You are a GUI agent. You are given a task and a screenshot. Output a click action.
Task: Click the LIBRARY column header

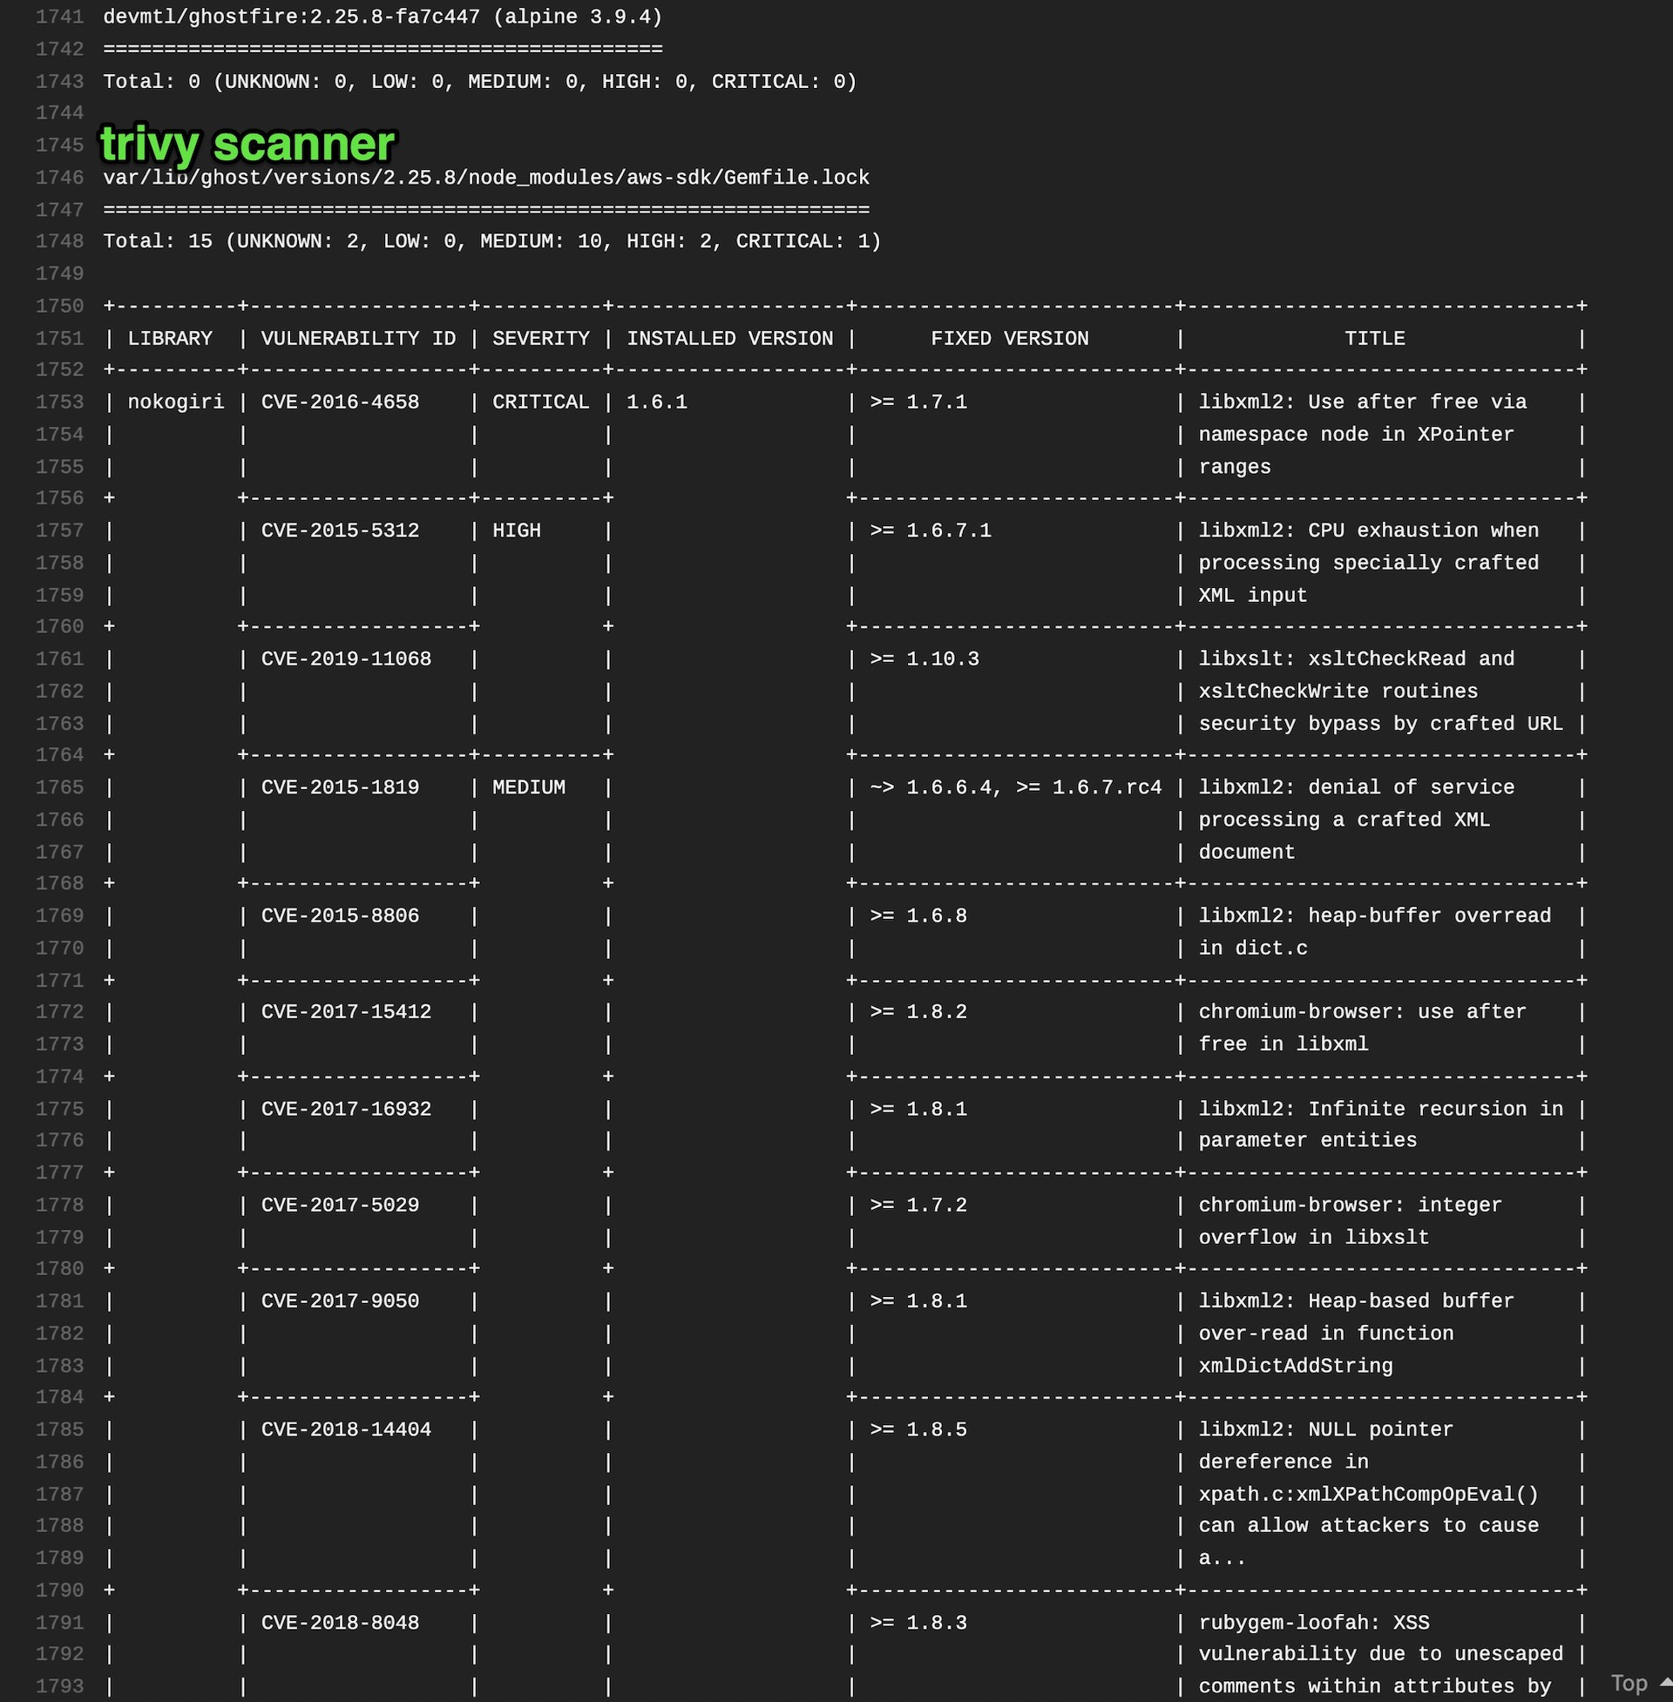click(170, 338)
